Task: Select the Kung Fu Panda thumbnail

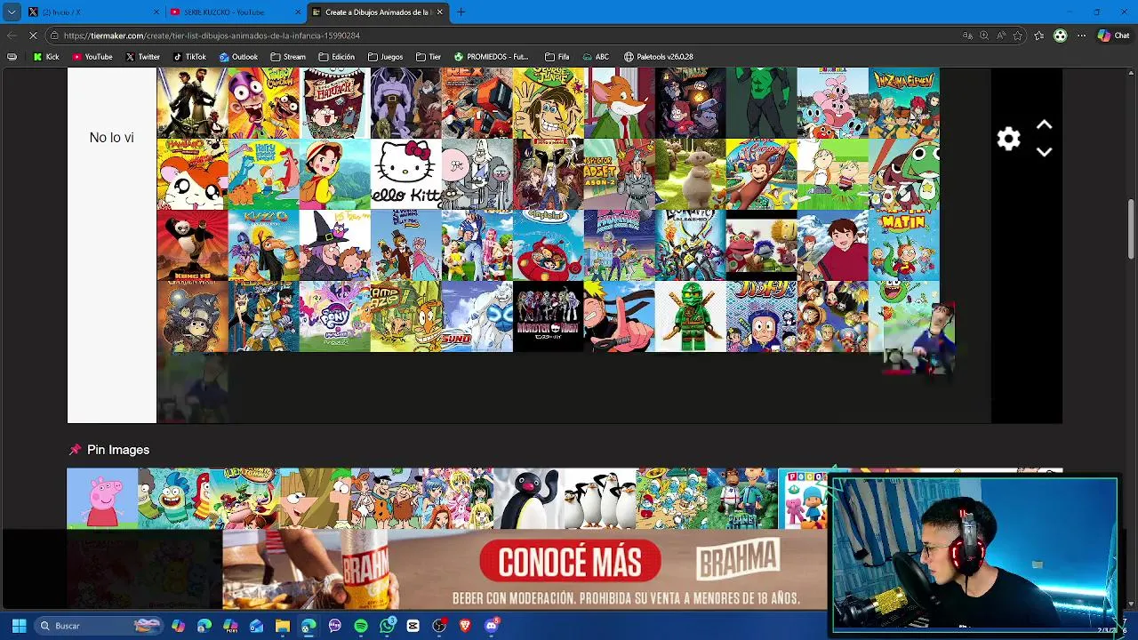Action: 193,245
